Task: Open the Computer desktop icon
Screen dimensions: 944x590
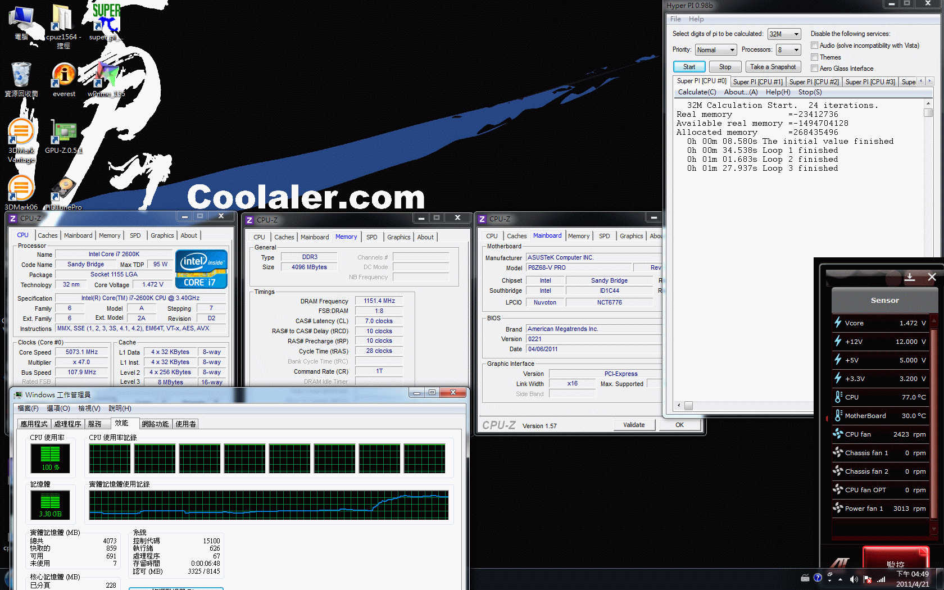Action: [x=21, y=22]
